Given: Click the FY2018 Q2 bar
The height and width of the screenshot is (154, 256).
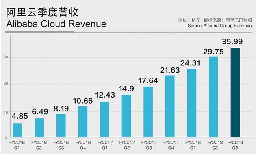Looking at the screenshot, I should click(x=214, y=97).
